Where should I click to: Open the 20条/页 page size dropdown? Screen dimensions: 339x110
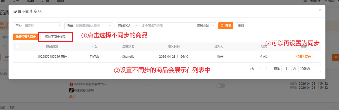coord(309,68)
